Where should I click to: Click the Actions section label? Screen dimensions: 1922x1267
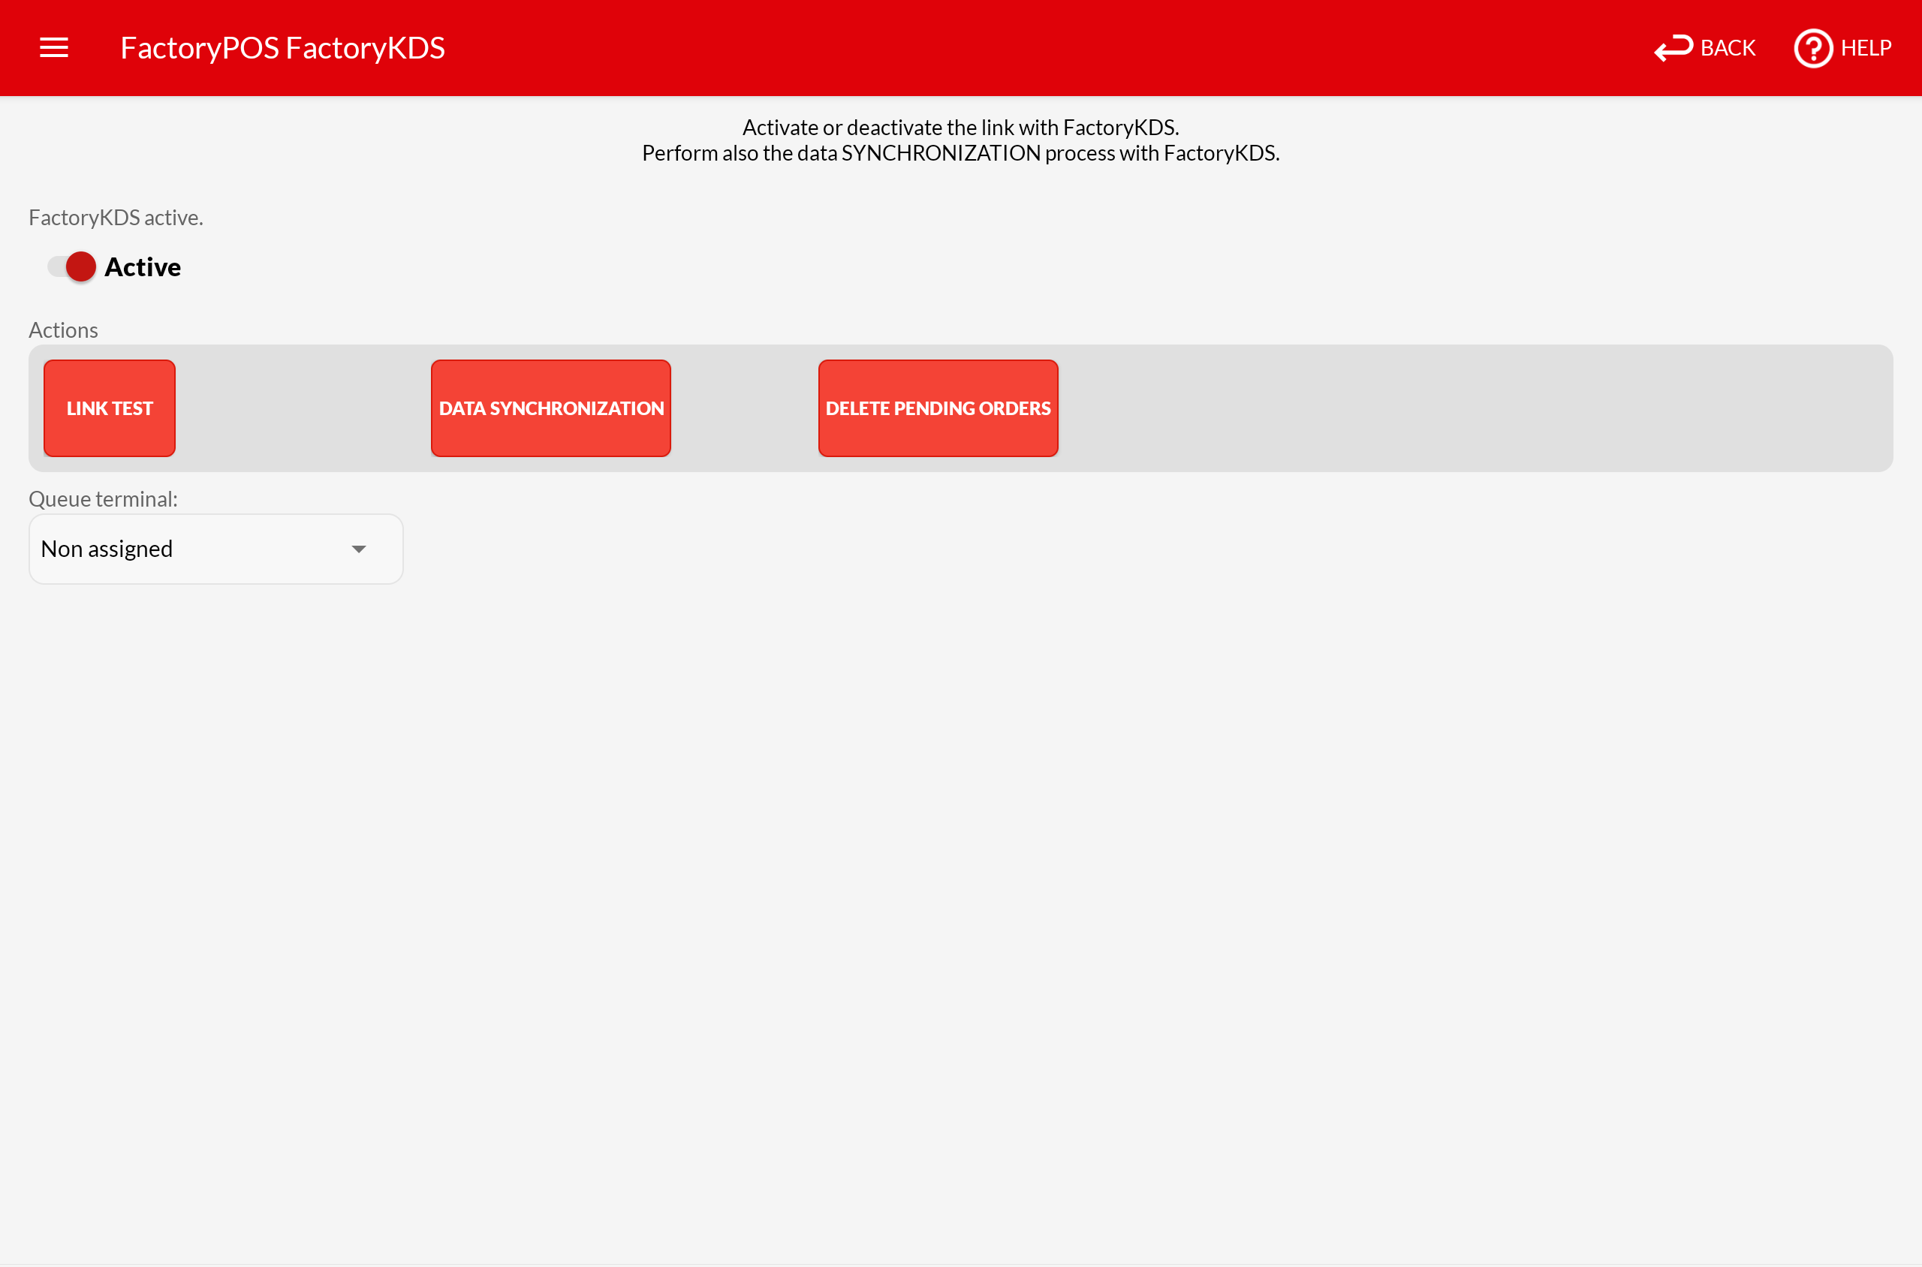(x=63, y=330)
